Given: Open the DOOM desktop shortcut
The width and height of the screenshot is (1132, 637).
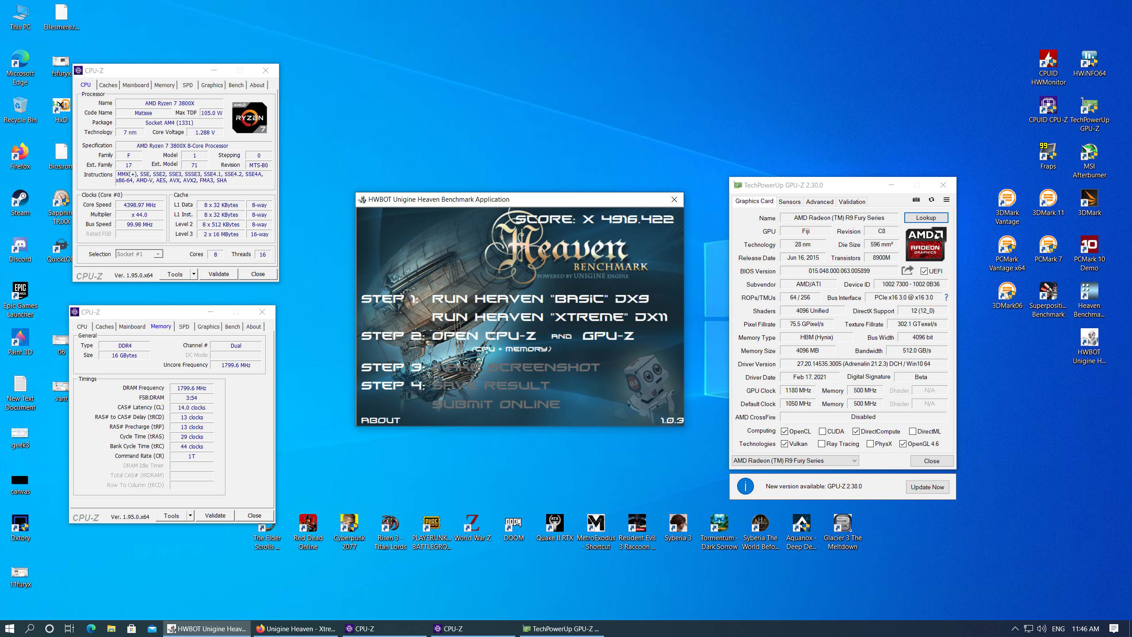Looking at the screenshot, I should (x=514, y=529).
